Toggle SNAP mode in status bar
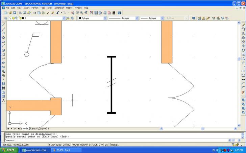This screenshot has height=153, width=246. pos(52,145)
